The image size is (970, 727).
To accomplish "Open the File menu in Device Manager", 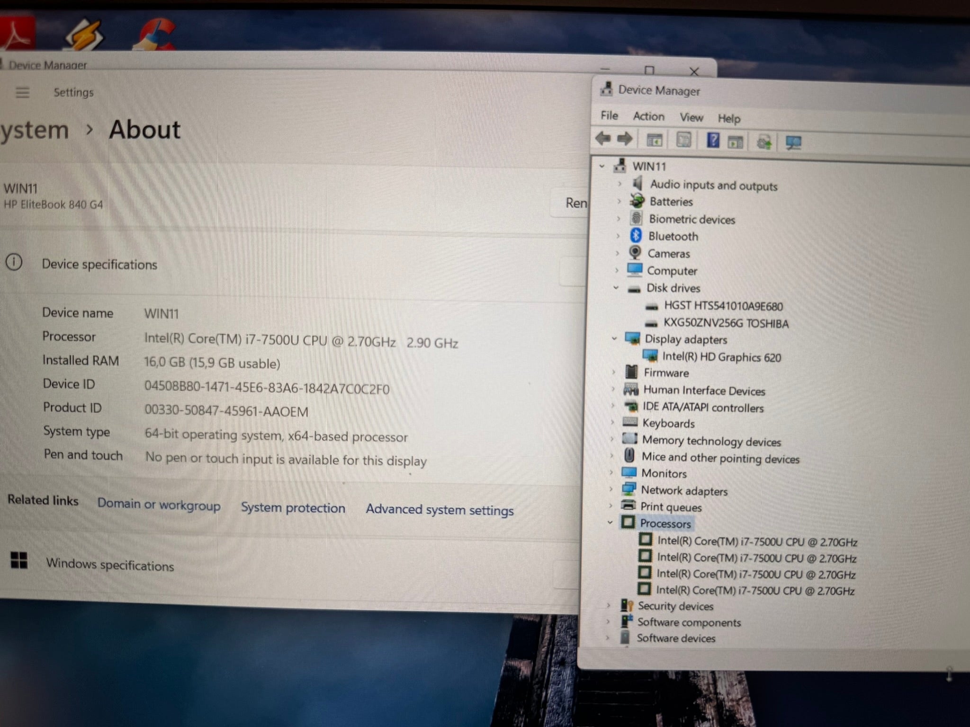I will [x=609, y=115].
